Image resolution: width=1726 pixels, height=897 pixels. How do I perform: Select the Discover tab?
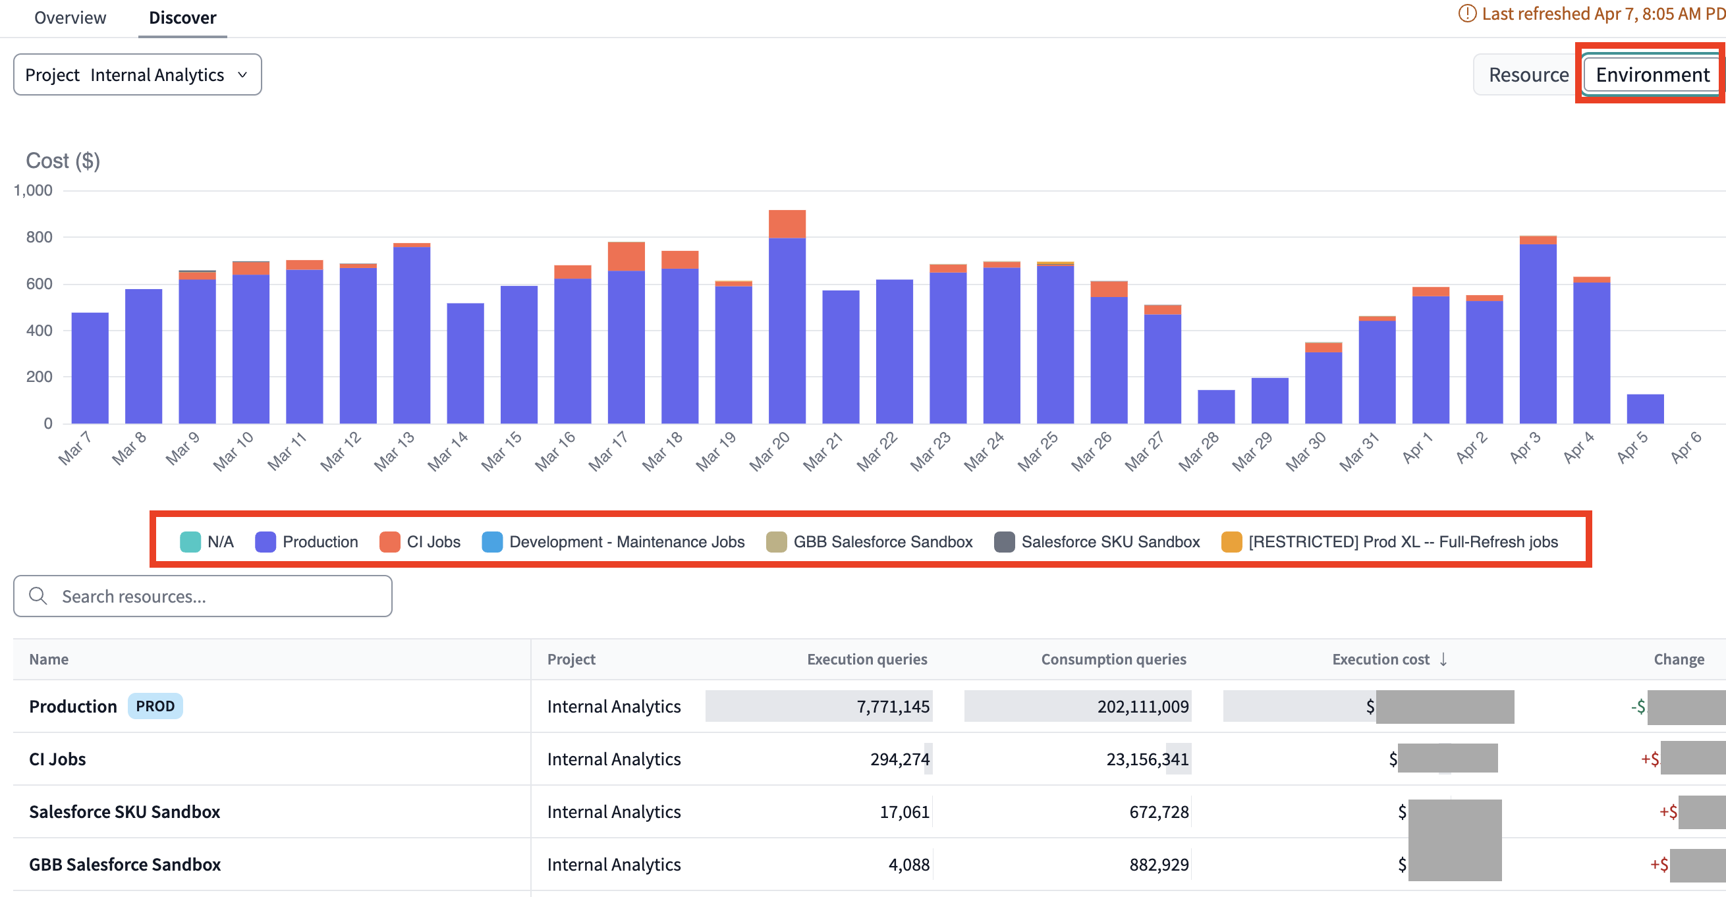click(182, 17)
